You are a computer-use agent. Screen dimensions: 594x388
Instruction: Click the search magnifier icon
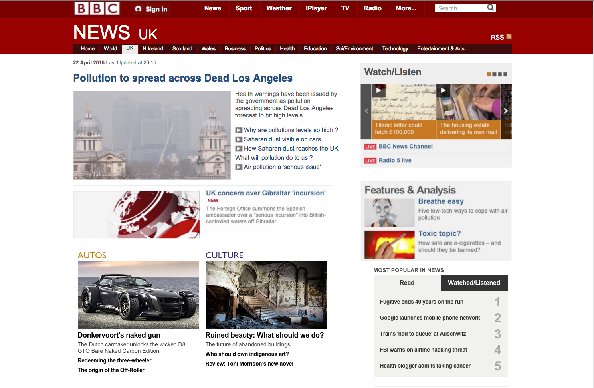click(x=491, y=8)
